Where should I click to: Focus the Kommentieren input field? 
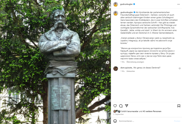146,121
